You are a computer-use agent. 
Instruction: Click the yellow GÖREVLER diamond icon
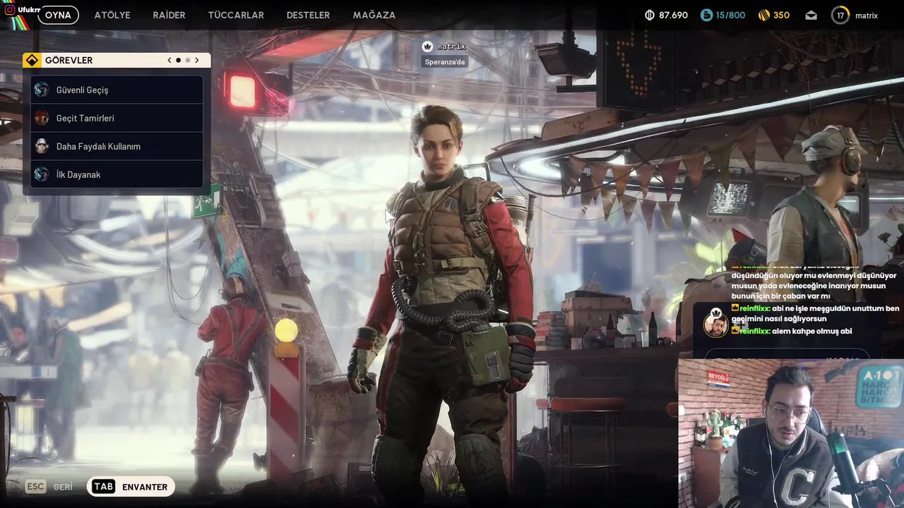(32, 60)
